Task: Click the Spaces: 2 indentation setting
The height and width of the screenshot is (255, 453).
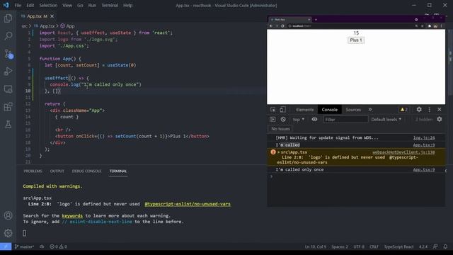Action: tap(340, 246)
